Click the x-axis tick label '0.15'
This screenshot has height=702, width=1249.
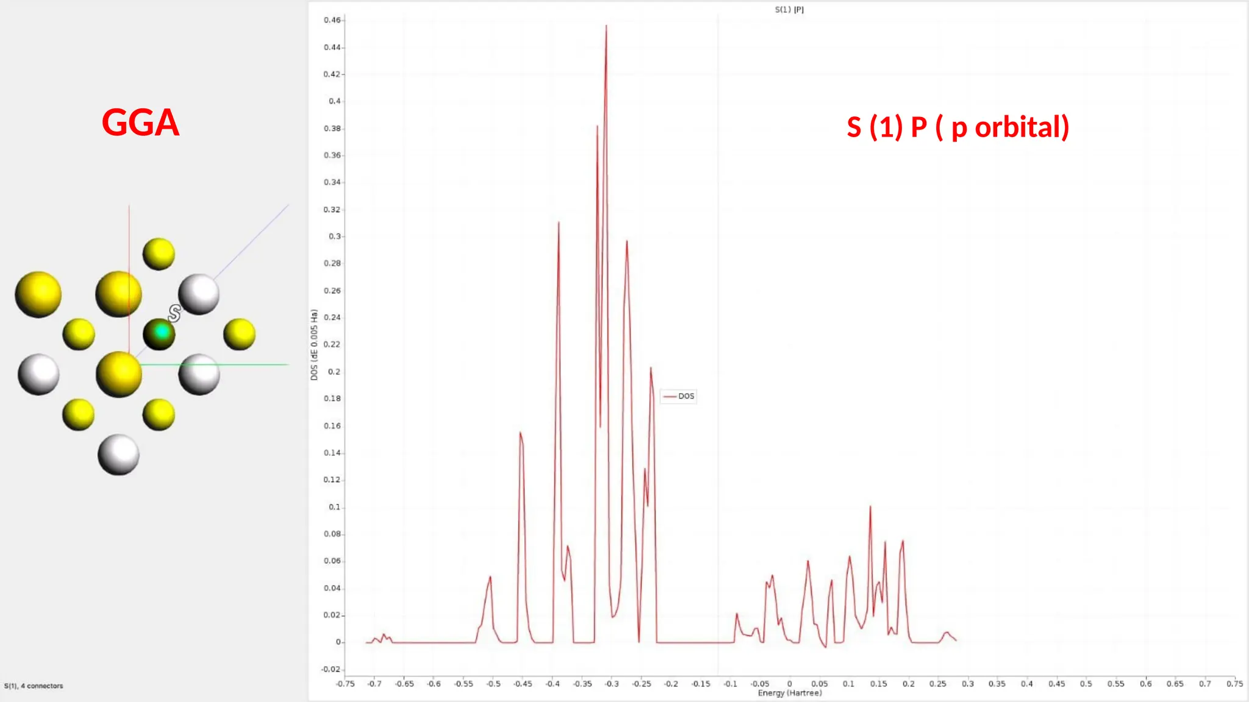coord(879,684)
